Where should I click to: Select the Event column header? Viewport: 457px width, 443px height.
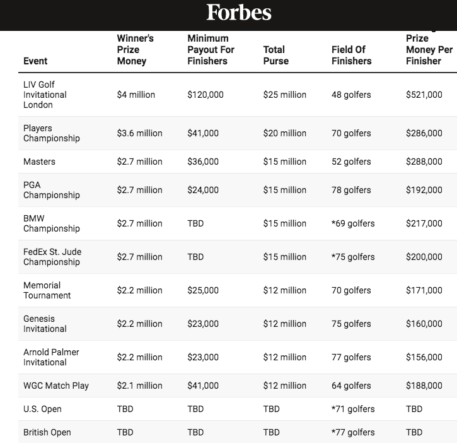tap(35, 61)
